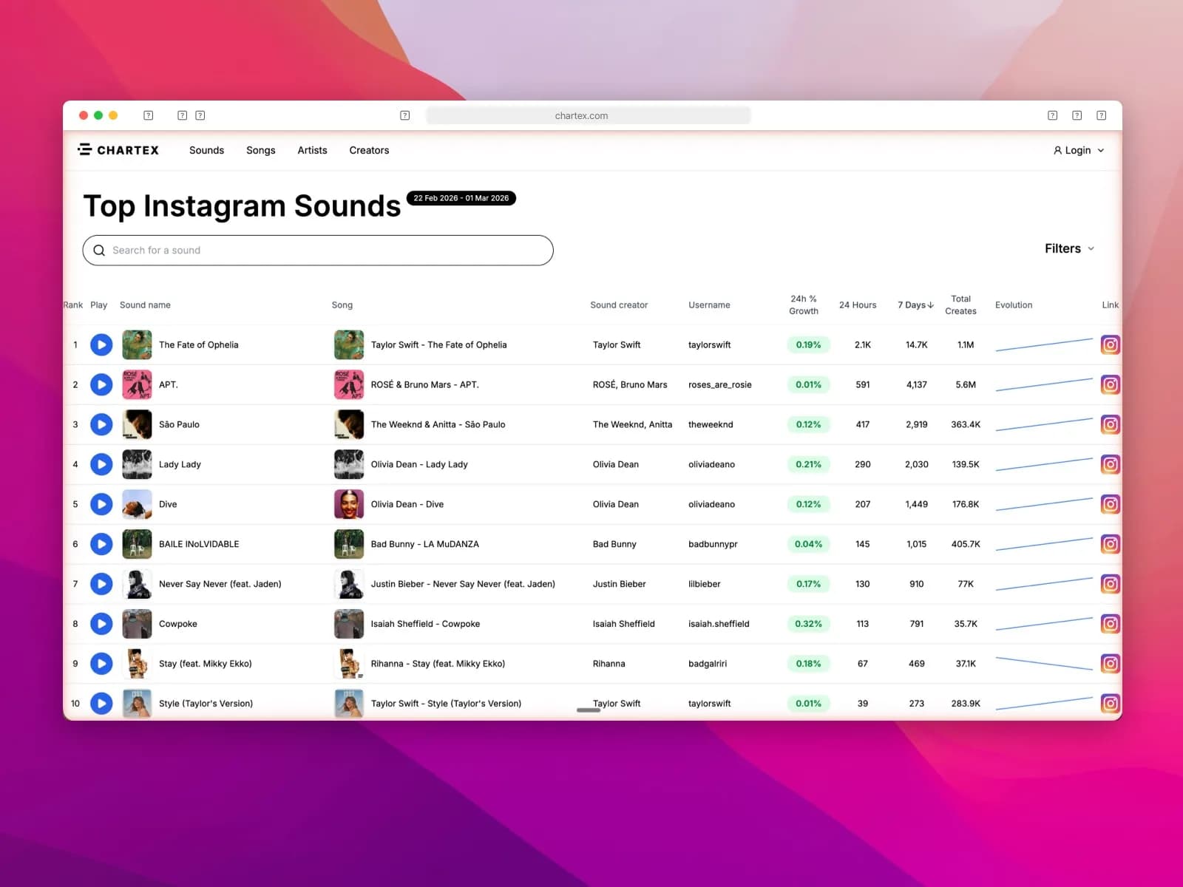Open the Instagram link for BAILE INoLVIDABLE

click(x=1110, y=543)
